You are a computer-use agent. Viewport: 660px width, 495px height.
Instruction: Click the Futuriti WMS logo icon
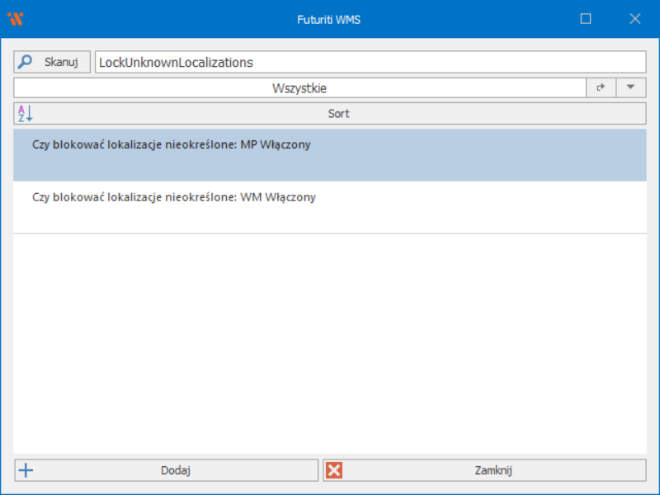[x=15, y=19]
